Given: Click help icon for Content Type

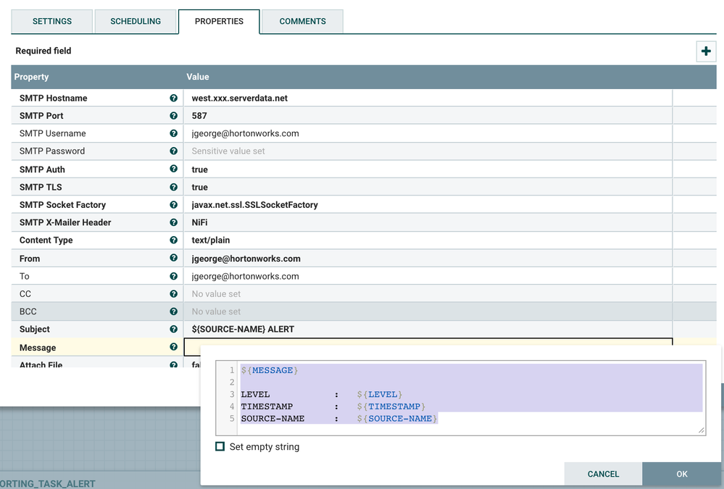Looking at the screenshot, I should tap(173, 241).
